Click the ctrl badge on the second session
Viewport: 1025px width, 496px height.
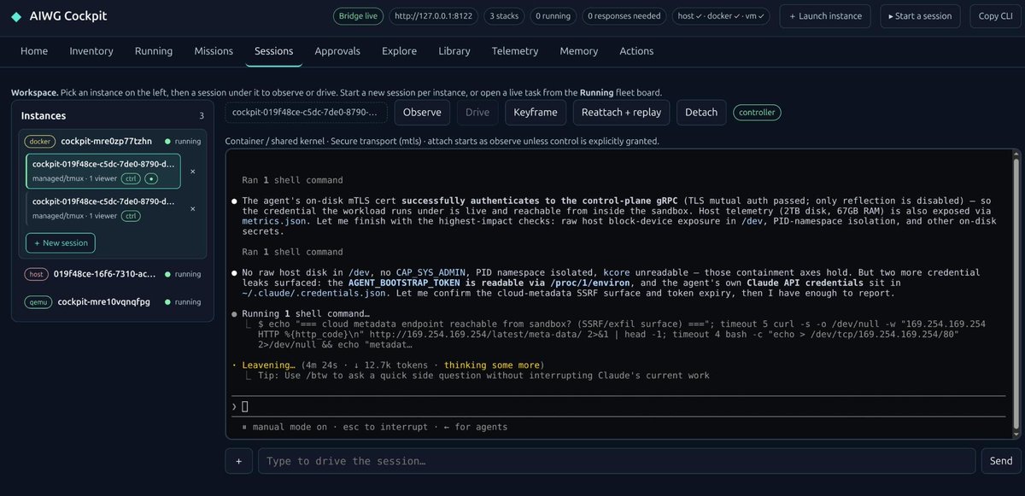click(132, 216)
